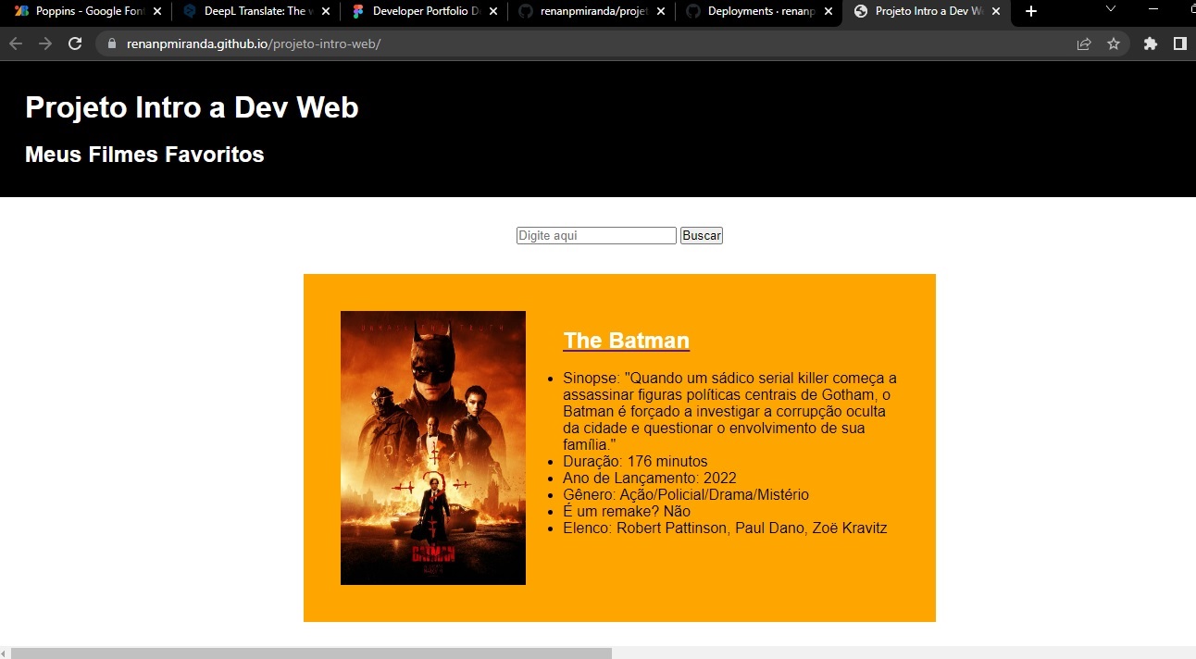Click the 'Elenco: Robert Pattinson' cast line
This screenshot has width=1196, height=659.
tap(725, 528)
